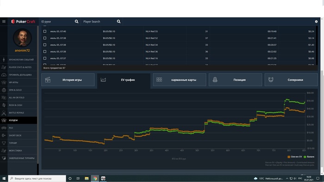Open PLO menu label

click(x=11, y=128)
